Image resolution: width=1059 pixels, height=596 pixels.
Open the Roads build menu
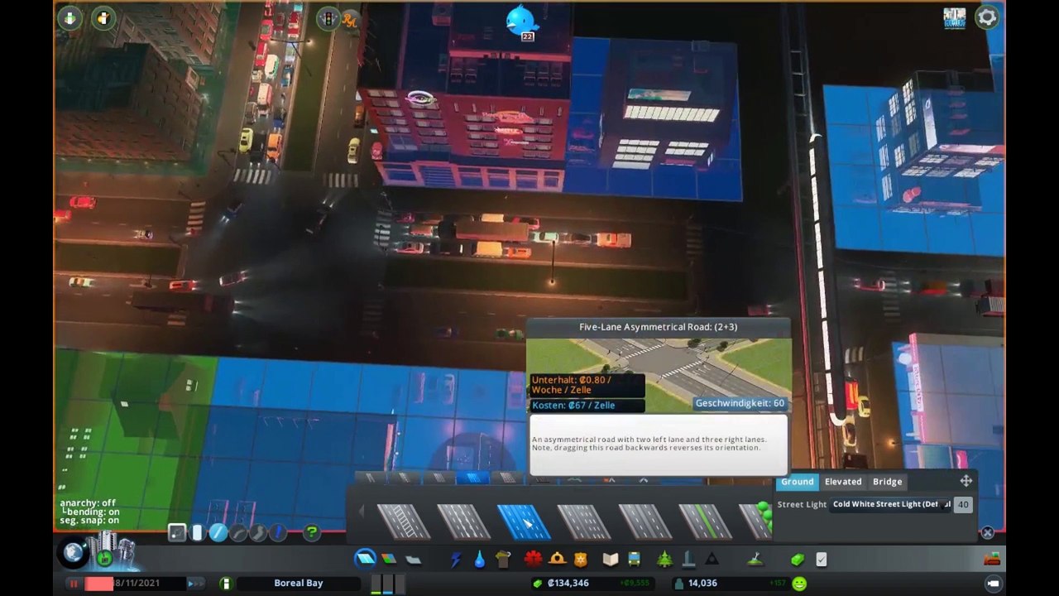365,559
